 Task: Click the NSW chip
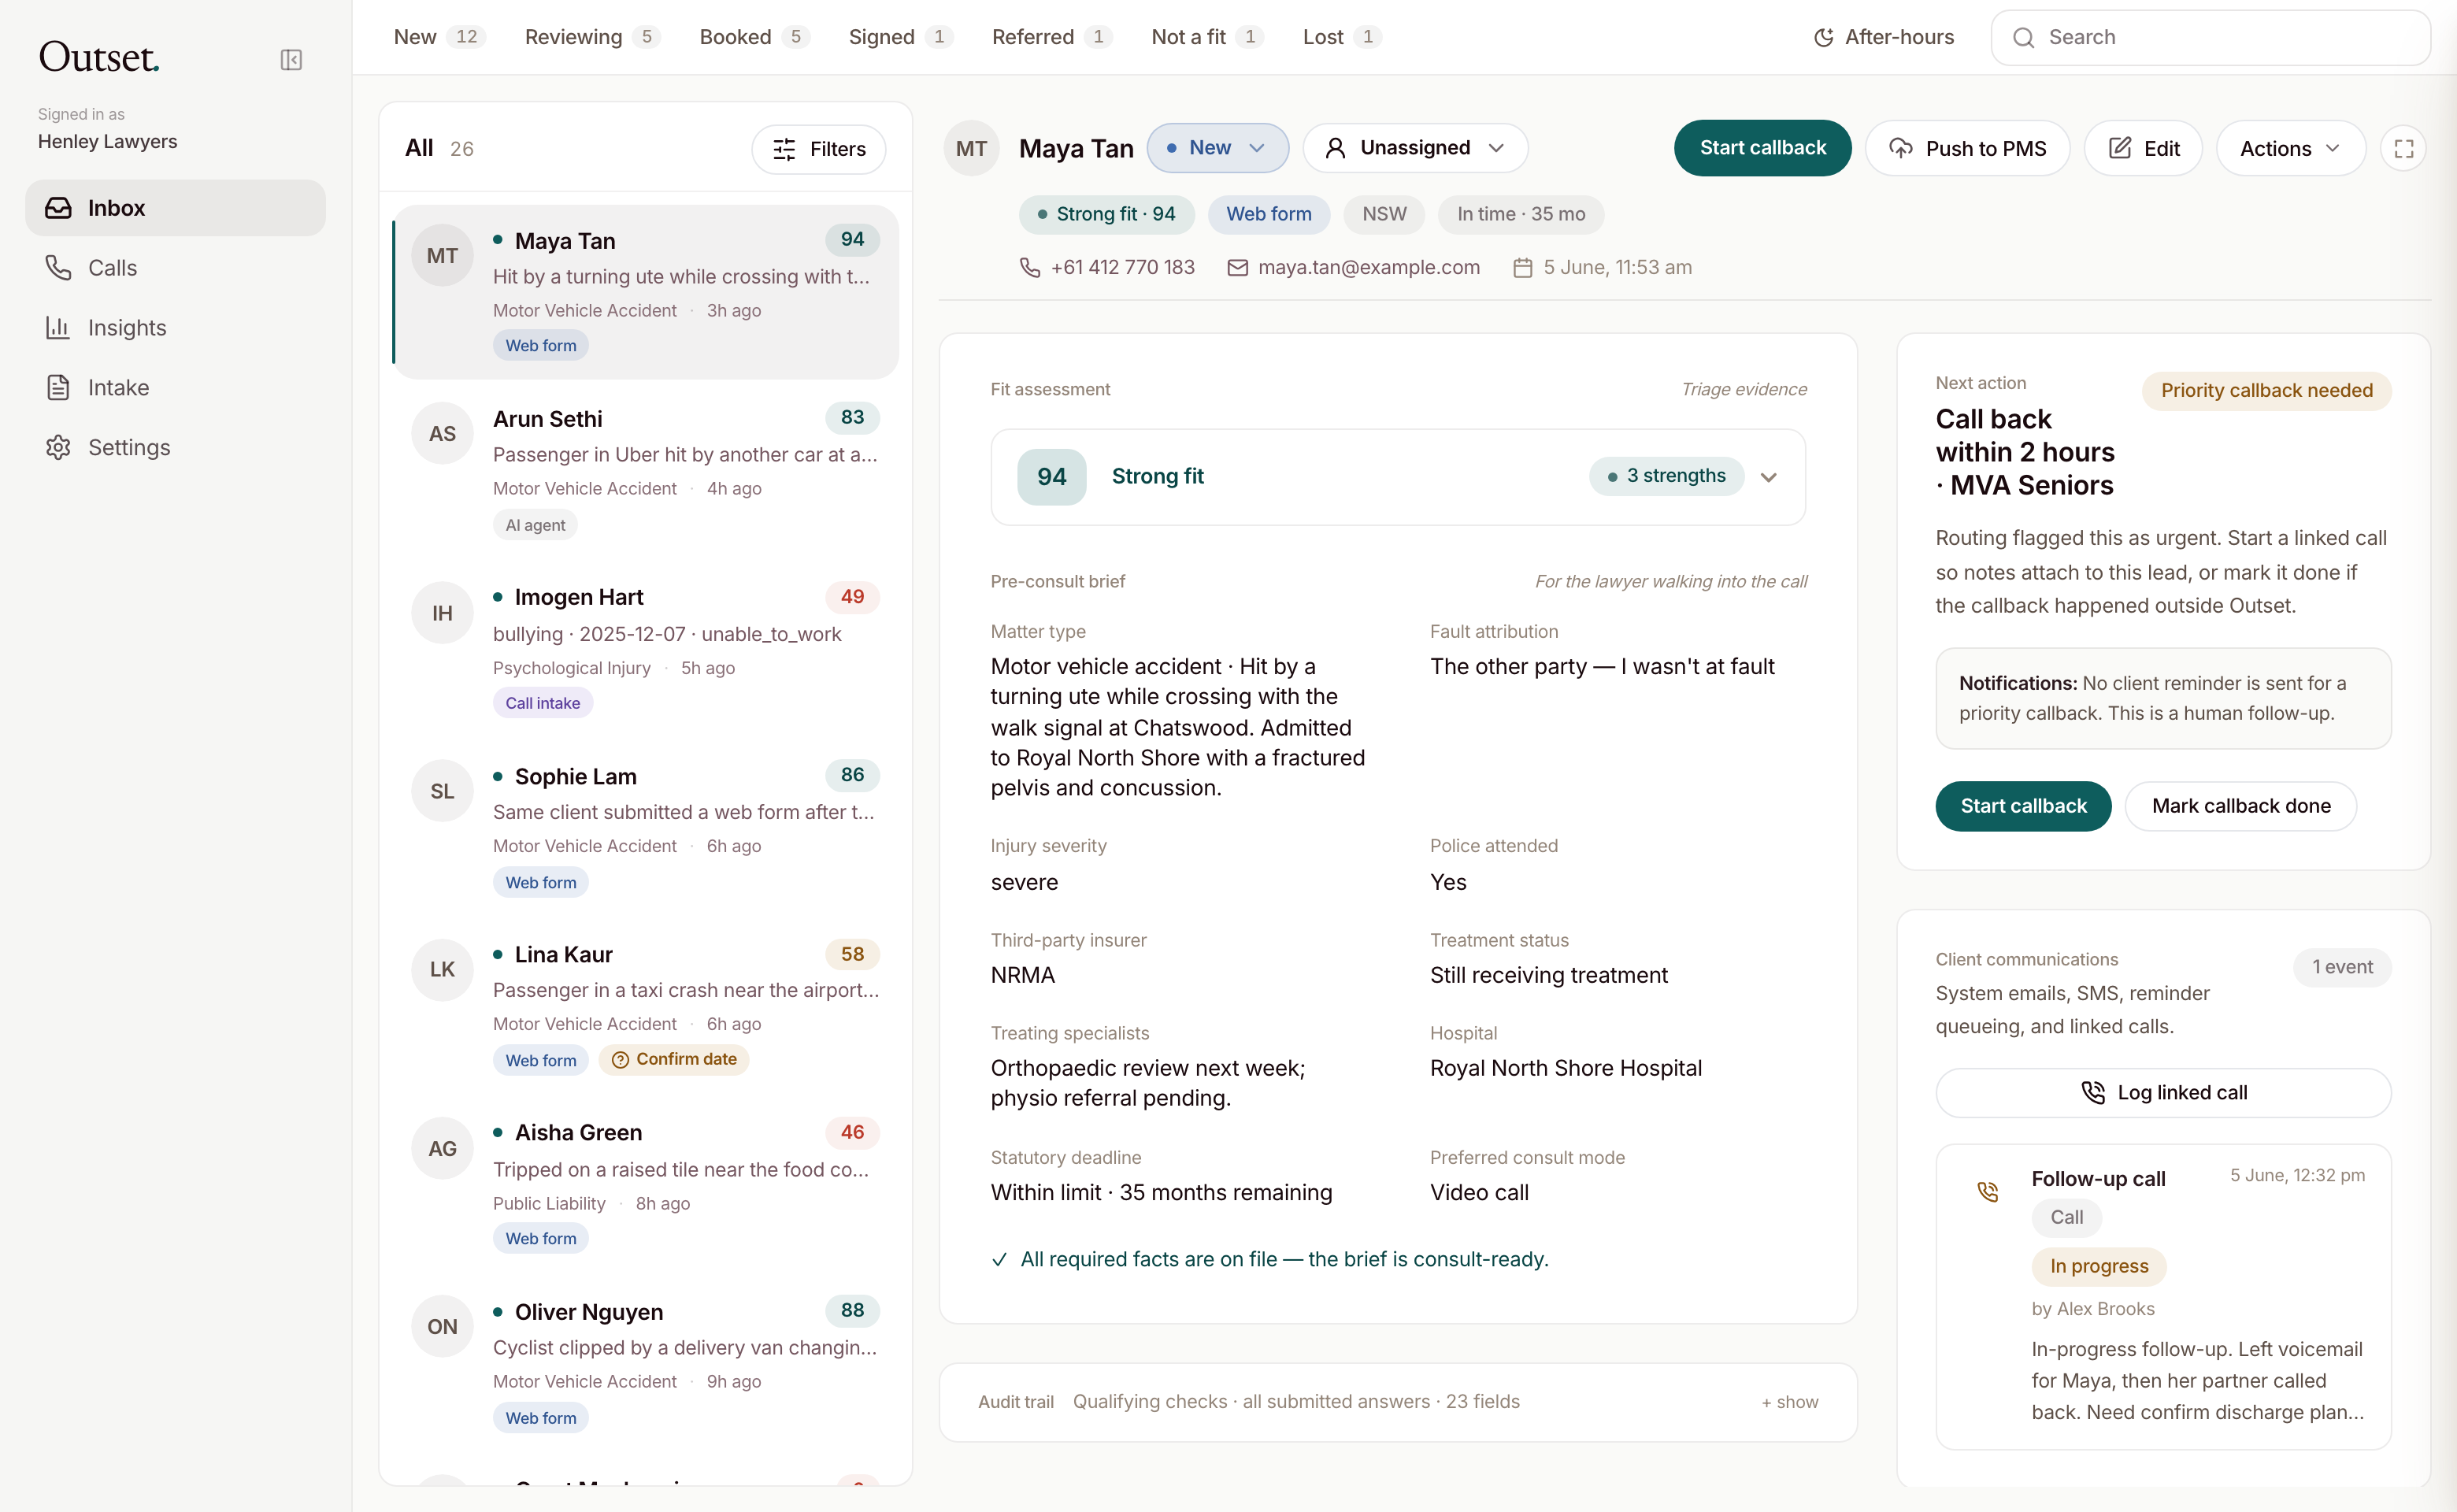pyautogui.click(x=1384, y=214)
